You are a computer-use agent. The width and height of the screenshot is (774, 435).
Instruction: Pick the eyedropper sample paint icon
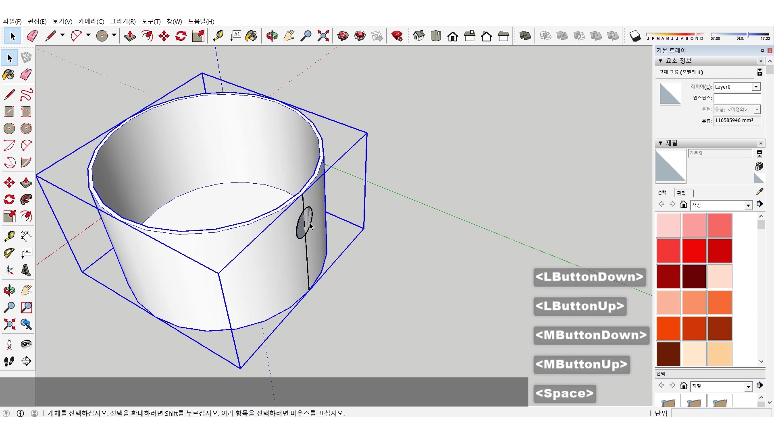(759, 192)
